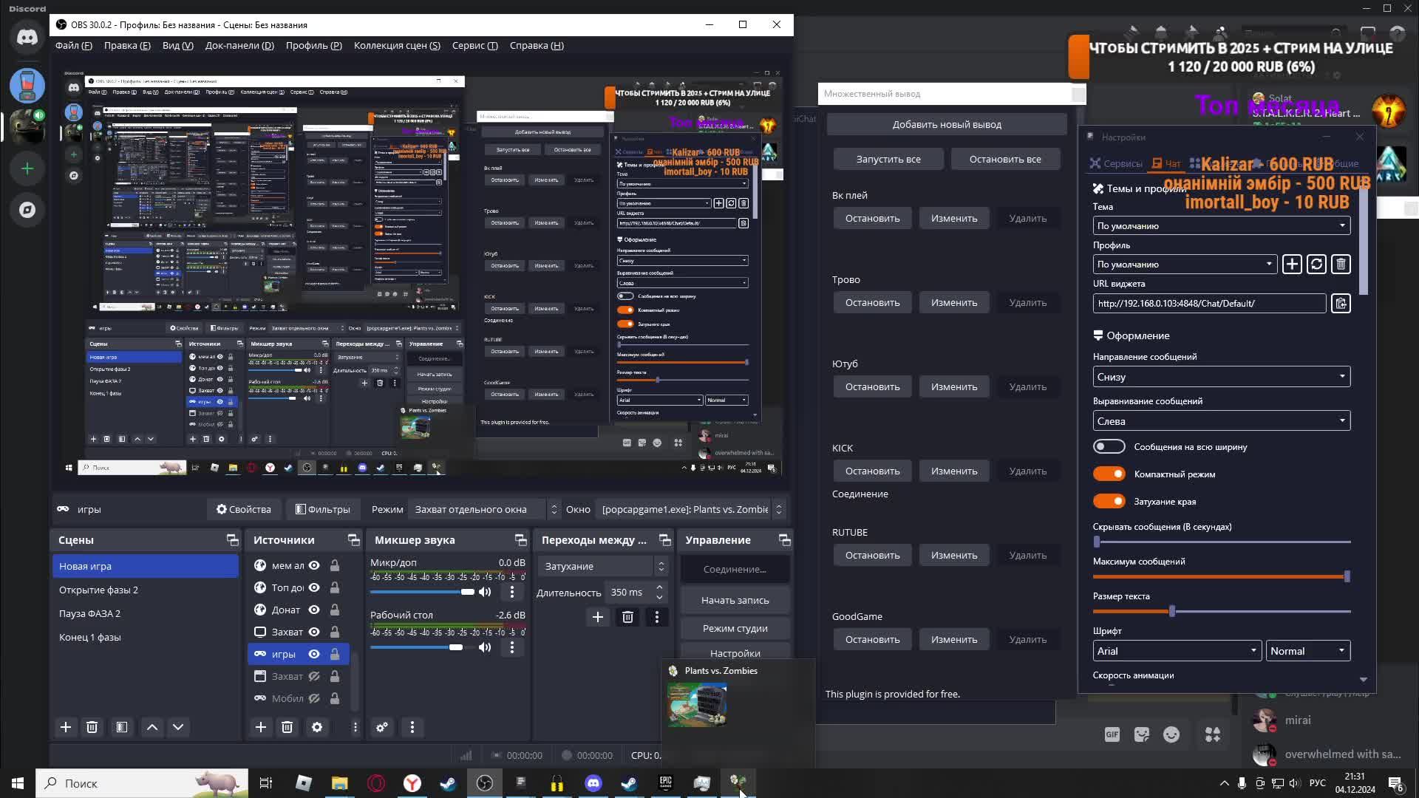Unlock the Топ до source
This screenshot has height=798, width=1419.
335,587
